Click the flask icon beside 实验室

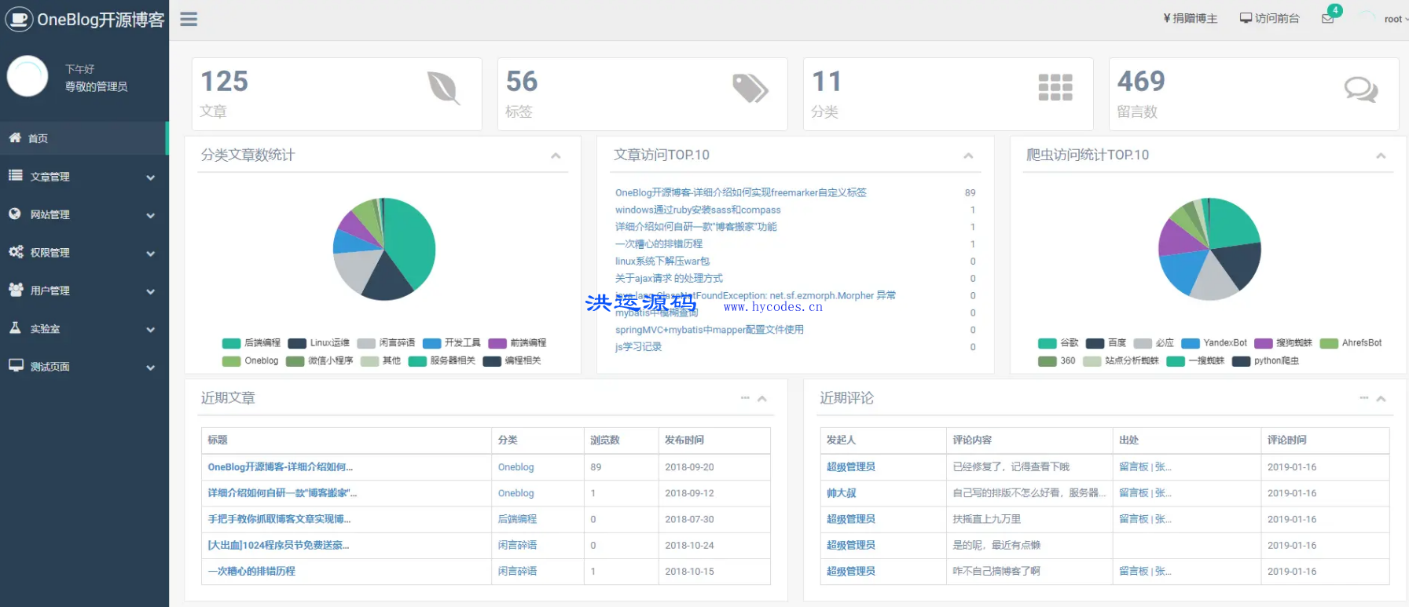15,327
